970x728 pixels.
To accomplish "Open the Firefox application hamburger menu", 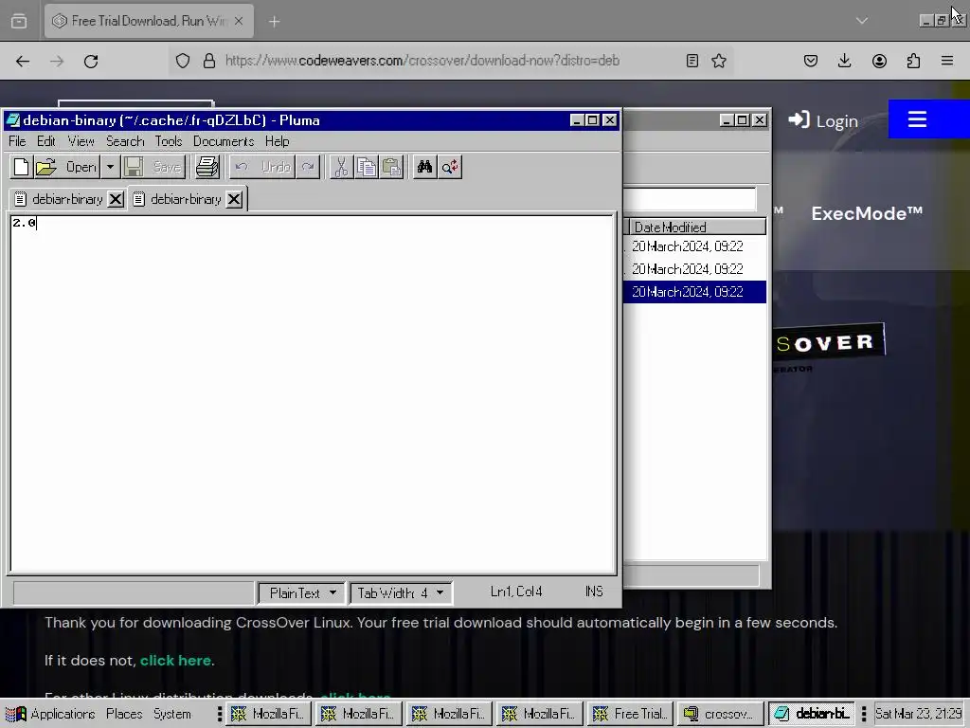I will pos(947,61).
